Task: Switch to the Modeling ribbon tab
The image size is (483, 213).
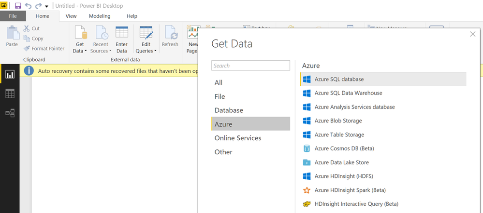Action: pyautogui.click(x=99, y=16)
